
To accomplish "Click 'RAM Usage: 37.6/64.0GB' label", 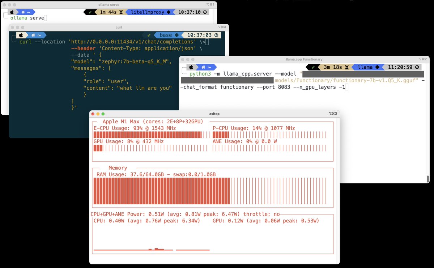I will click(x=130, y=174).
